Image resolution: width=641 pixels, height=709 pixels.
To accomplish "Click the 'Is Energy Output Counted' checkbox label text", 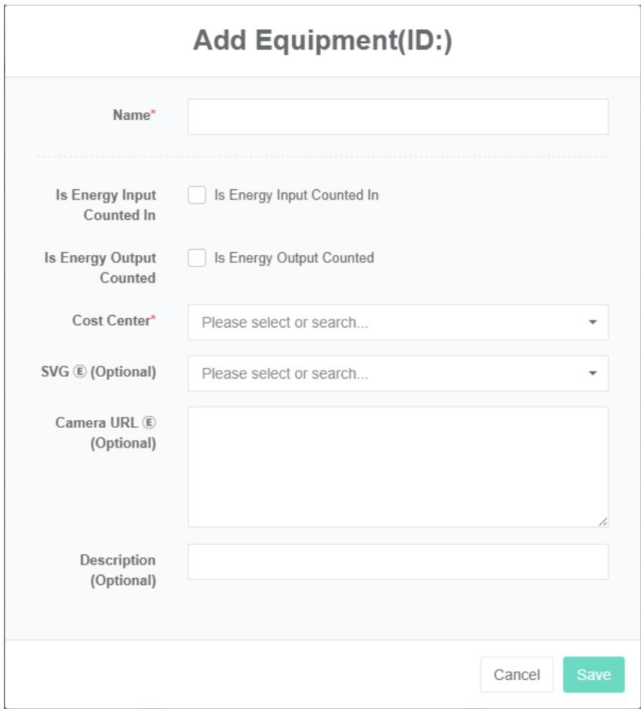I will pyautogui.click(x=293, y=258).
